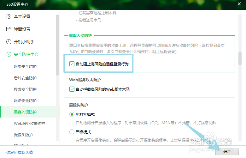Click 恢复所有默认值 link
Viewport: 246px width, 158px height.
click(20, 152)
